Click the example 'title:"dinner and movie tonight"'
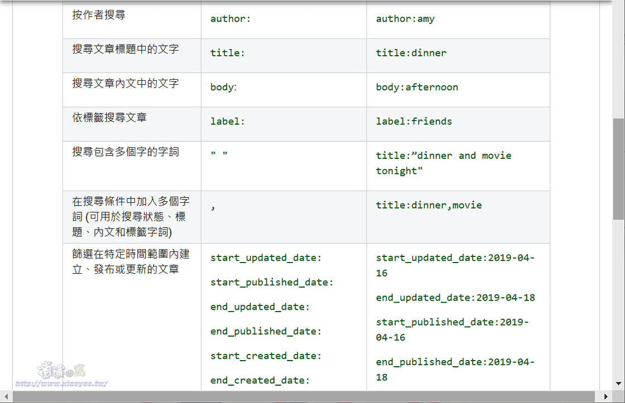 pos(443,163)
